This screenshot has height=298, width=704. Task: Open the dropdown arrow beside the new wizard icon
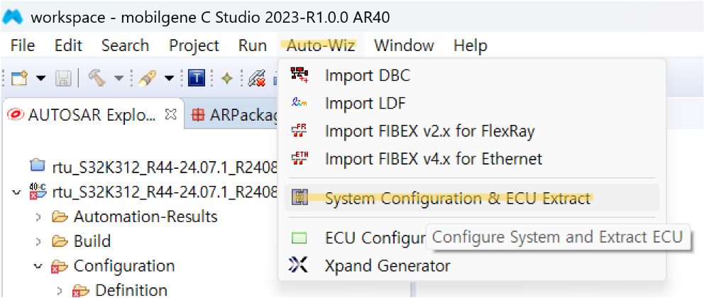tap(41, 79)
